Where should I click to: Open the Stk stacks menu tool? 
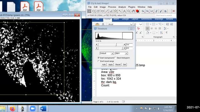click(x=147, y=11)
